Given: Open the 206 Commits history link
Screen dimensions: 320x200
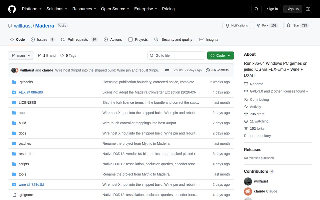Looking at the screenshot, I should [217, 70].
